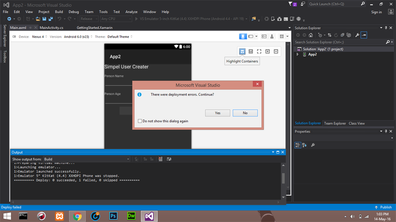Click Publish in the status bar
Viewport: 396px width, 222px height.
[383, 207]
